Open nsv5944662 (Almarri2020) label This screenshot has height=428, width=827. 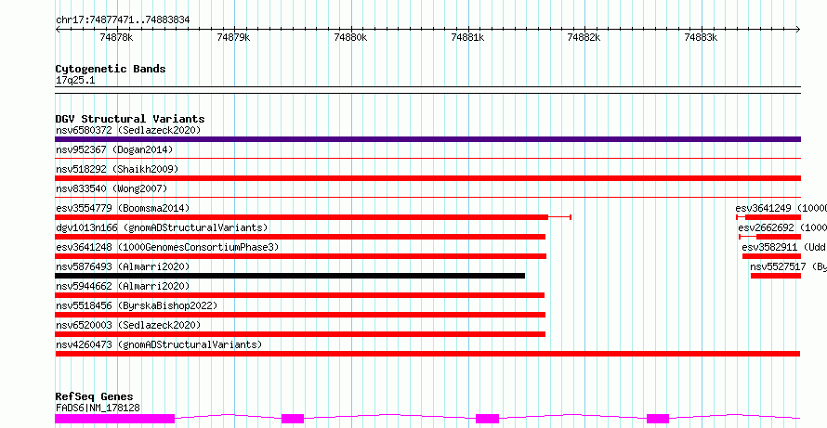click(x=123, y=286)
